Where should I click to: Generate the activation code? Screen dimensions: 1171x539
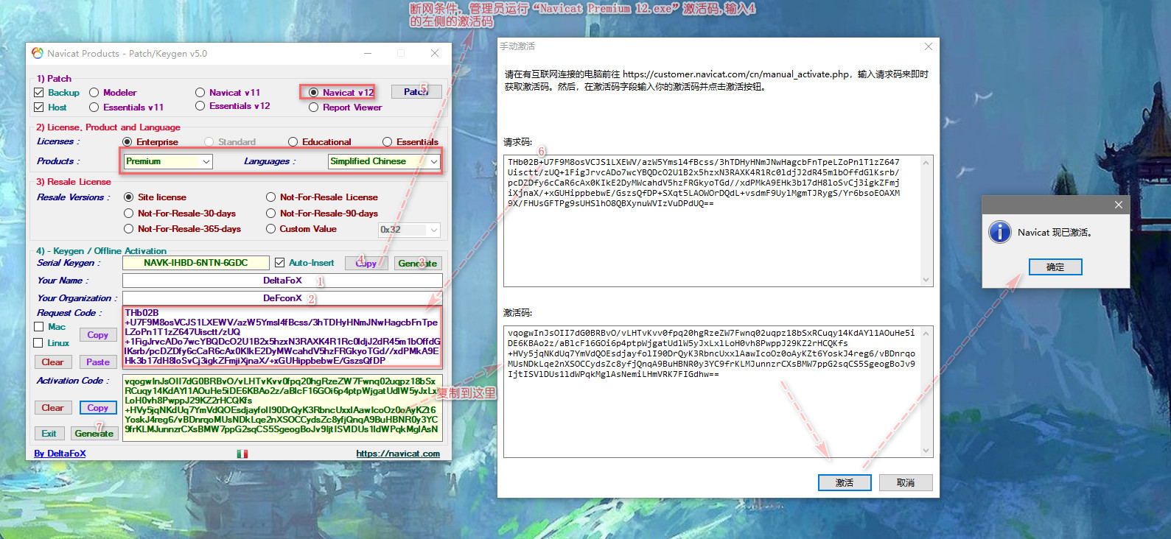94,433
